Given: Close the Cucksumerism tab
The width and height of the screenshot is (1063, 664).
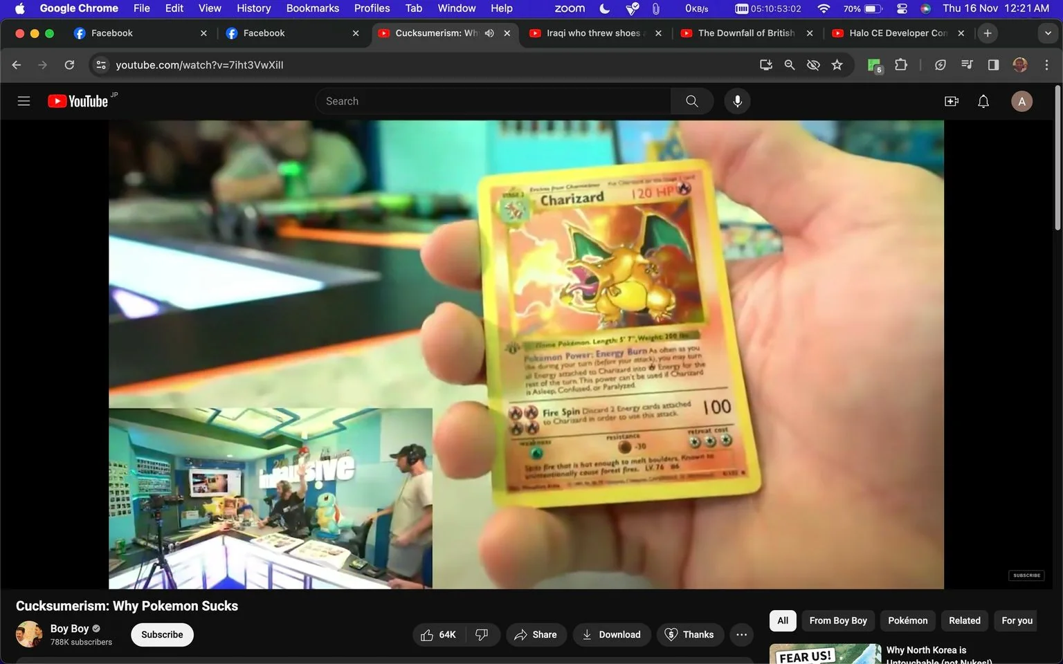Looking at the screenshot, I should tap(507, 33).
